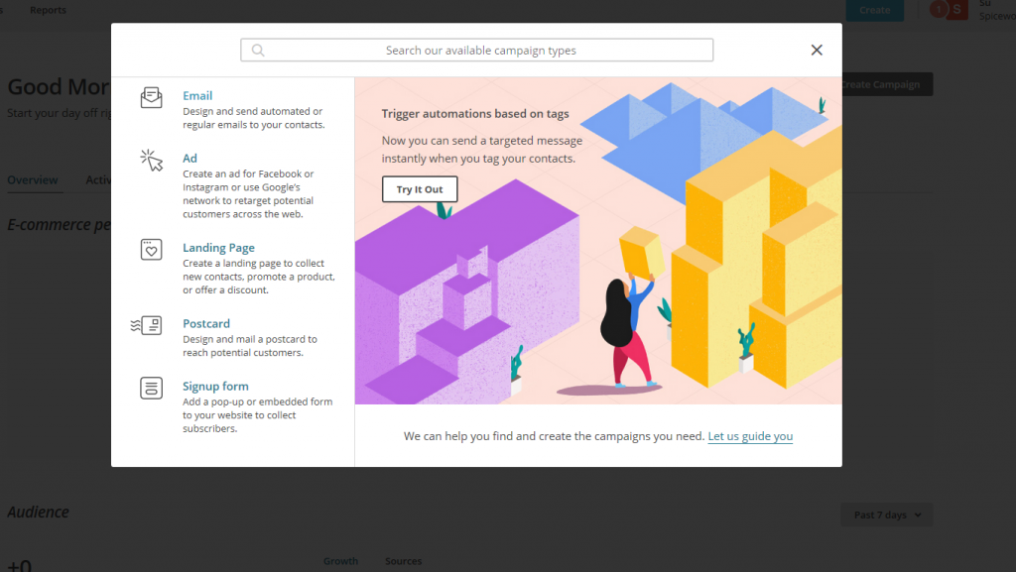
Task: Click the Email envelope icon
Action: tap(151, 97)
